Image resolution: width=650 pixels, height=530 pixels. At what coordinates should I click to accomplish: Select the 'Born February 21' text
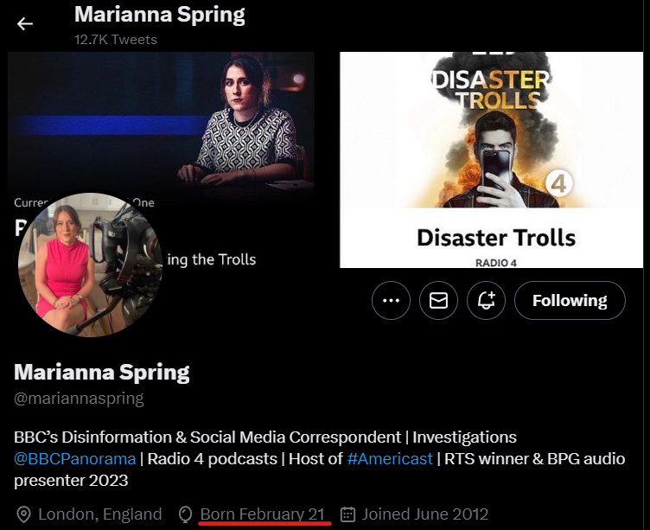(x=263, y=514)
